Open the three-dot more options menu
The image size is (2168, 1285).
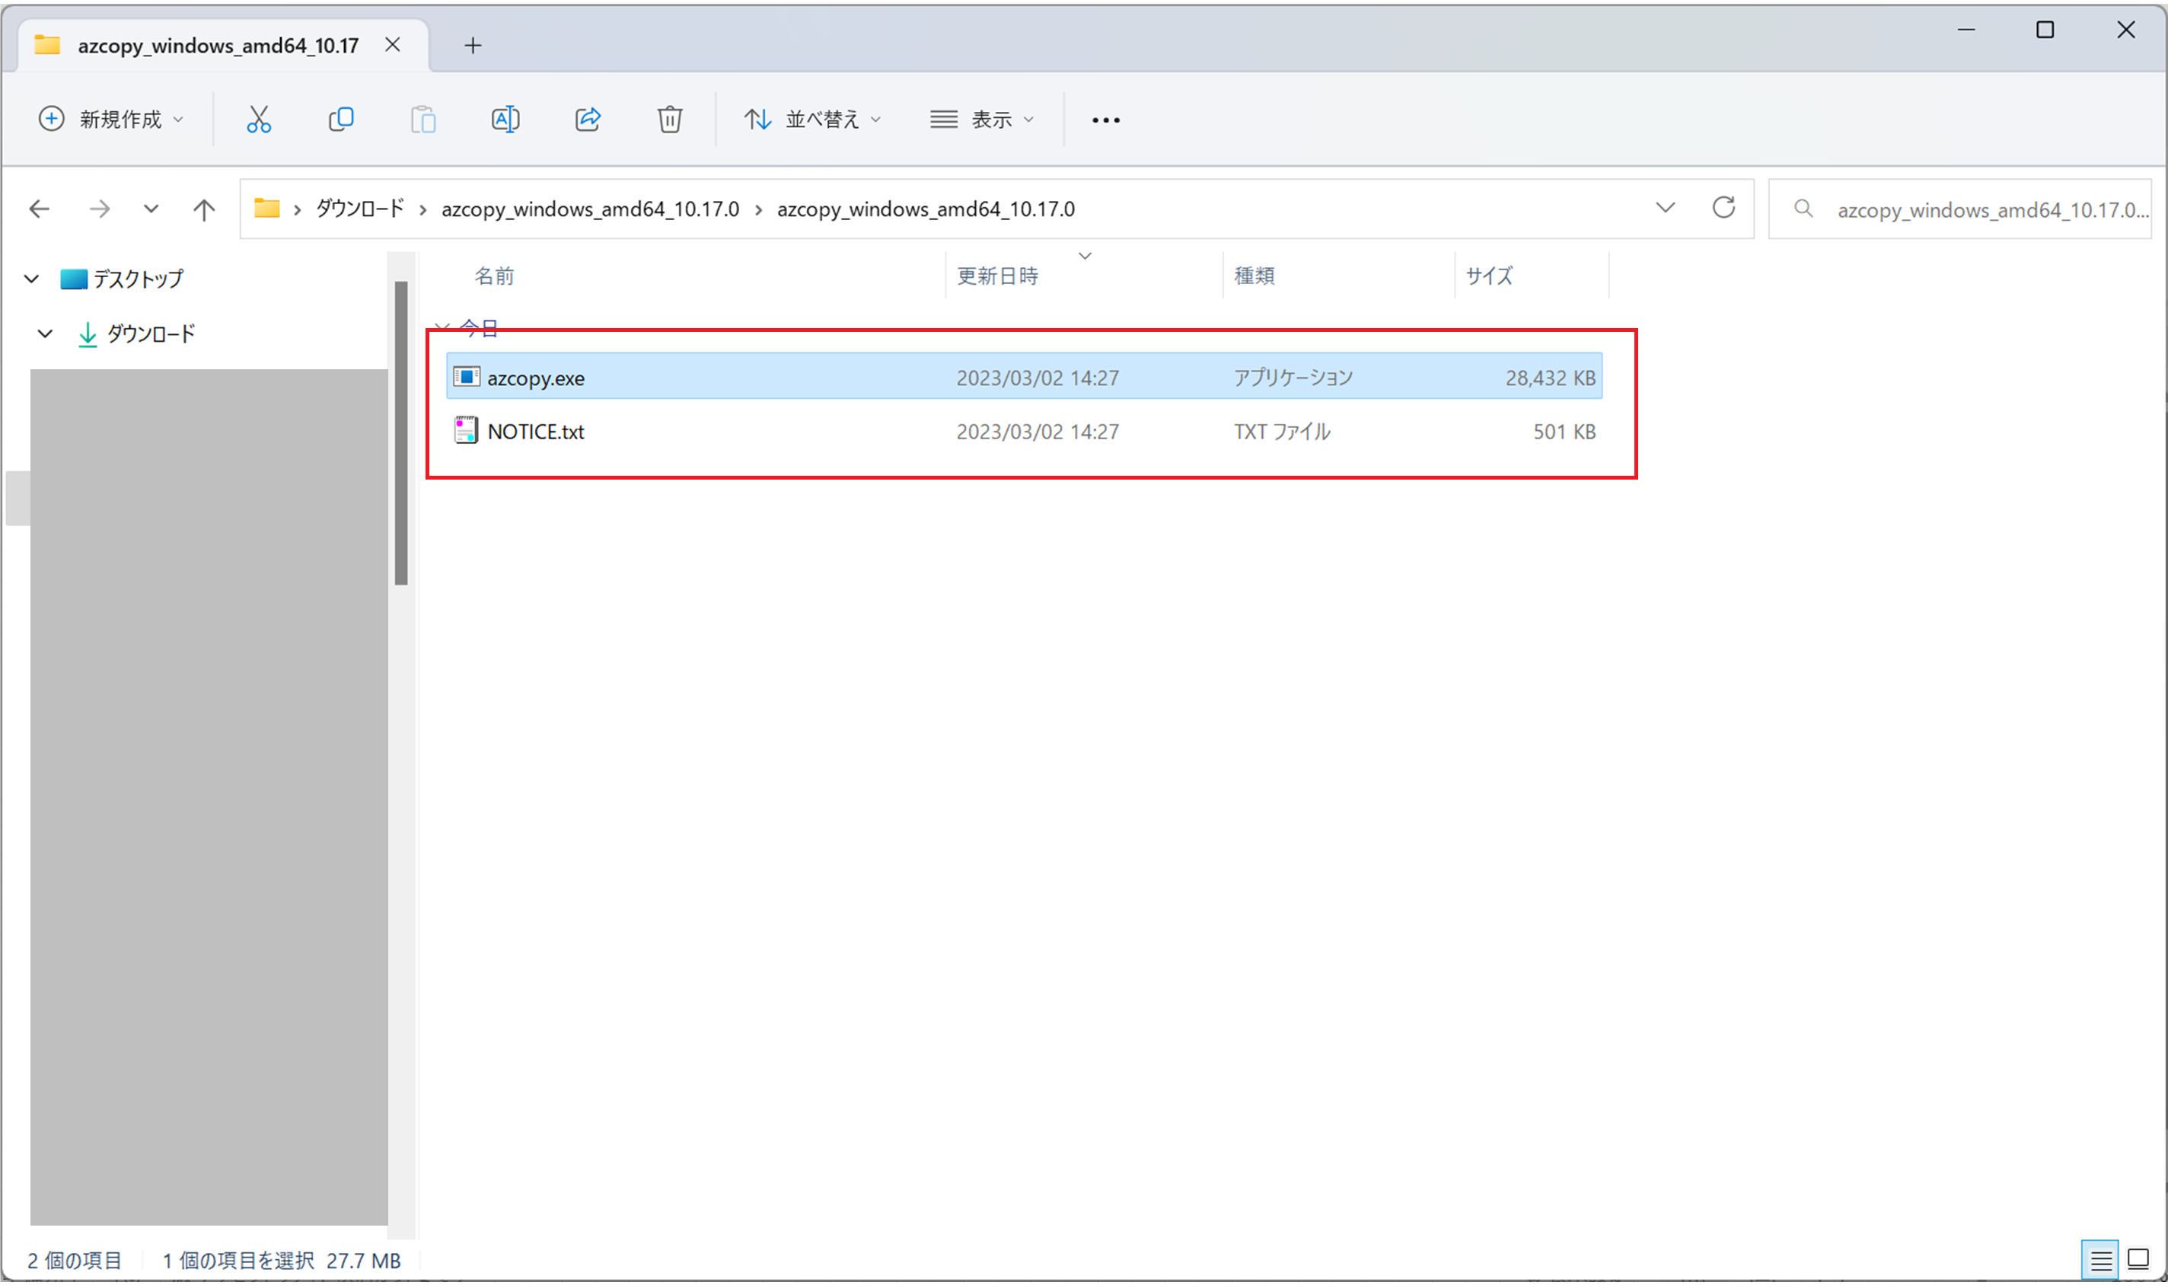pos(1105,120)
